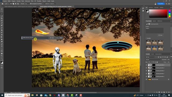Toggle lock transparent pixels
The image size is (172, 97).
(149, 62)
